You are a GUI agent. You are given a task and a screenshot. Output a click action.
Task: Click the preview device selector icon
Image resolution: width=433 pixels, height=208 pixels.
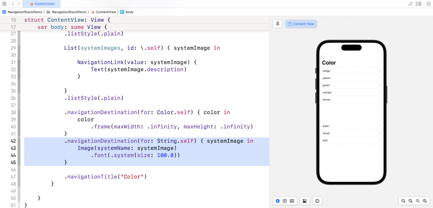(x=317, y=201)
